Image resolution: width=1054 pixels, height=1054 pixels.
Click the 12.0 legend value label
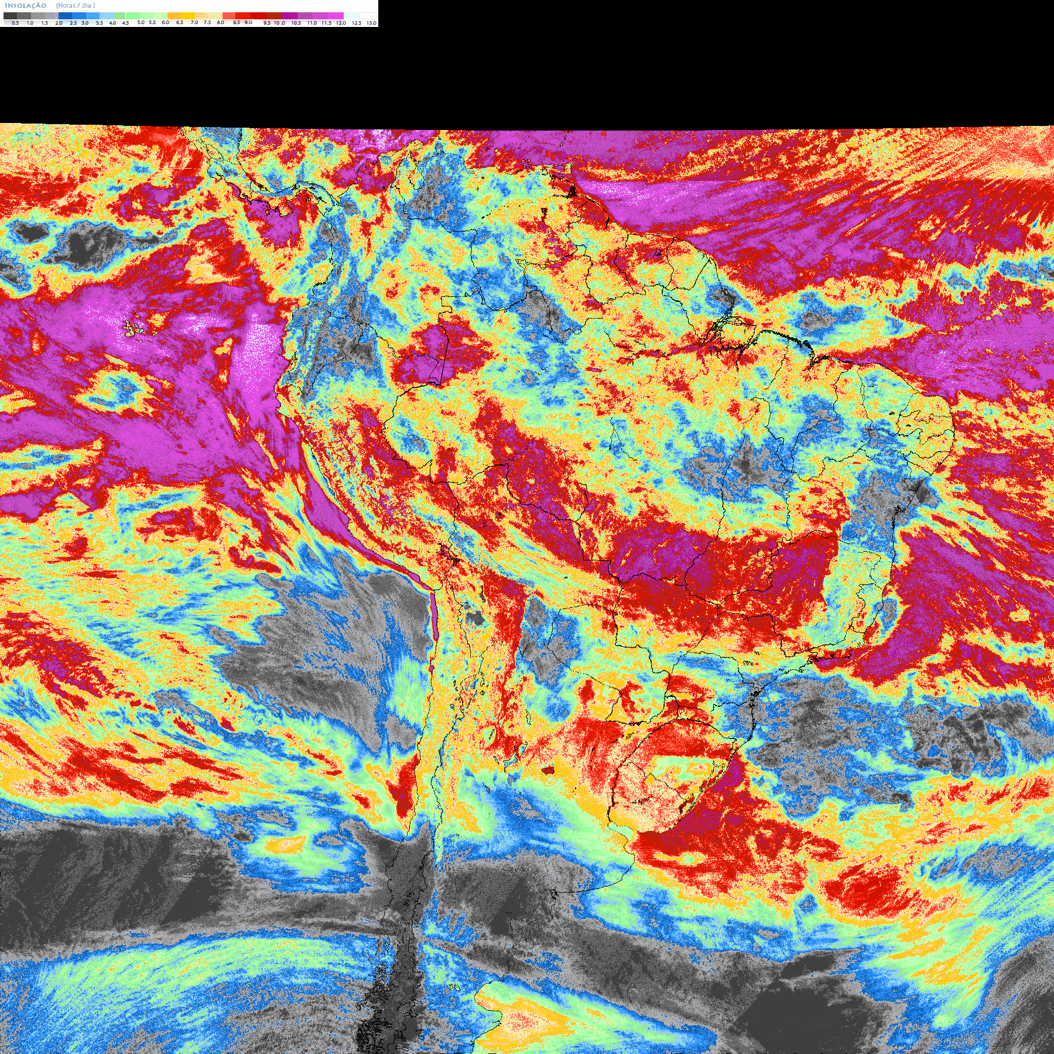[x=341, y=23]
